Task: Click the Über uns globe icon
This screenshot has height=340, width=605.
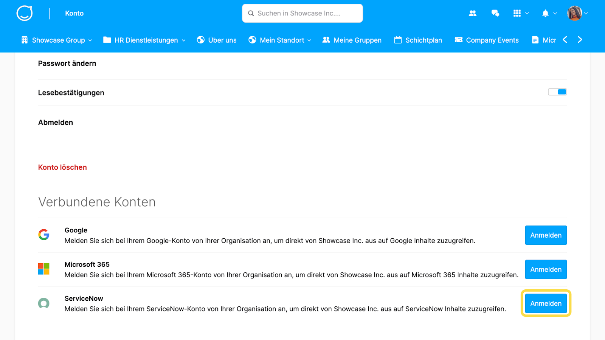Action: [201, 40]
